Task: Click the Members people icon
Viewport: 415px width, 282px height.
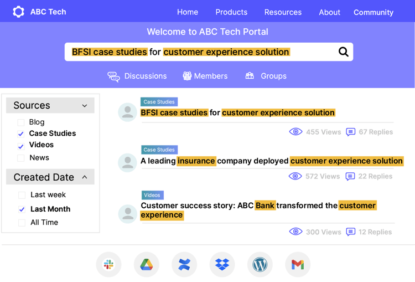Action: click(187, 76)
